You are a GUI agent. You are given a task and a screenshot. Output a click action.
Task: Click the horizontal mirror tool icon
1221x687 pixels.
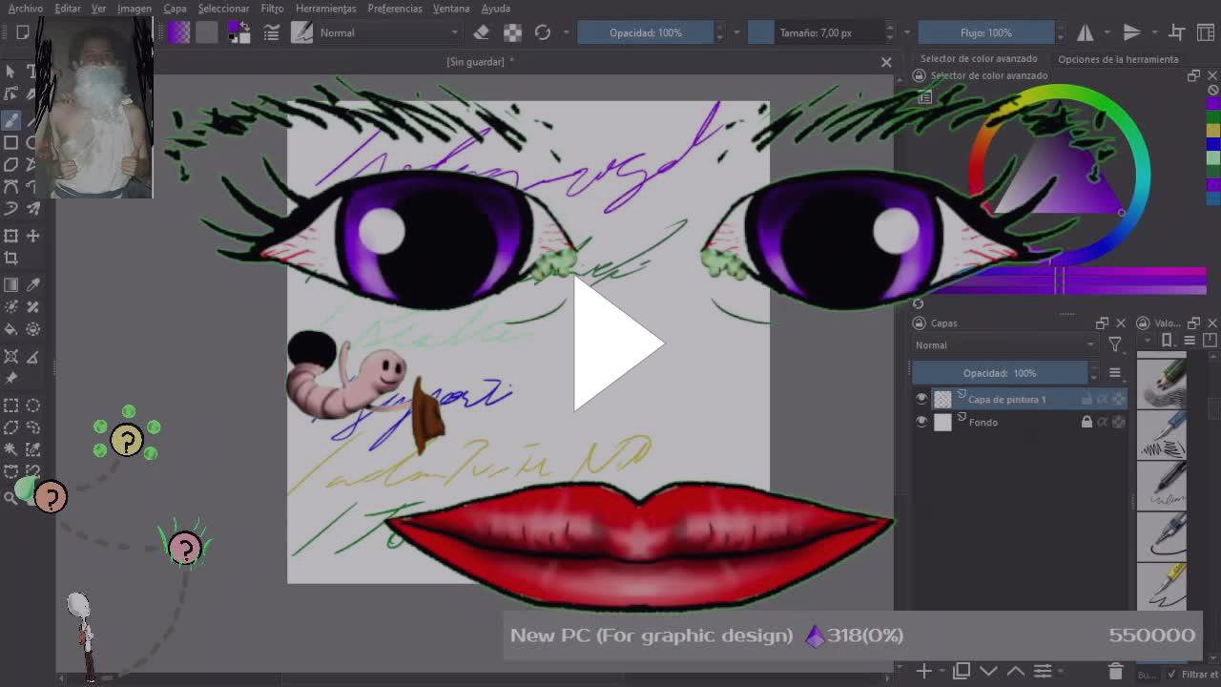1086,32
